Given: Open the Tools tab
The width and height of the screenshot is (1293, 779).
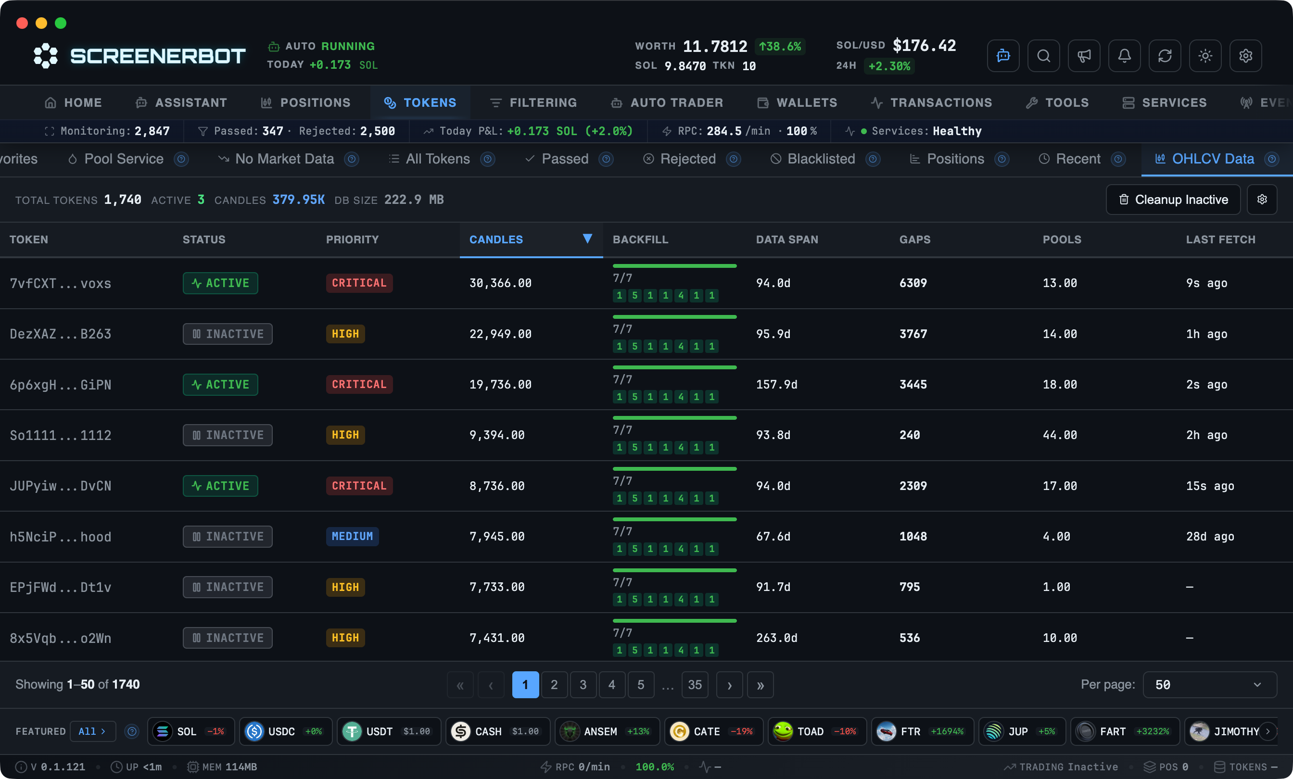Looking at the screenshot, I should 1057,103.
